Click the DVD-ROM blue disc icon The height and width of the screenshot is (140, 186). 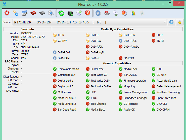click(55, 52)
